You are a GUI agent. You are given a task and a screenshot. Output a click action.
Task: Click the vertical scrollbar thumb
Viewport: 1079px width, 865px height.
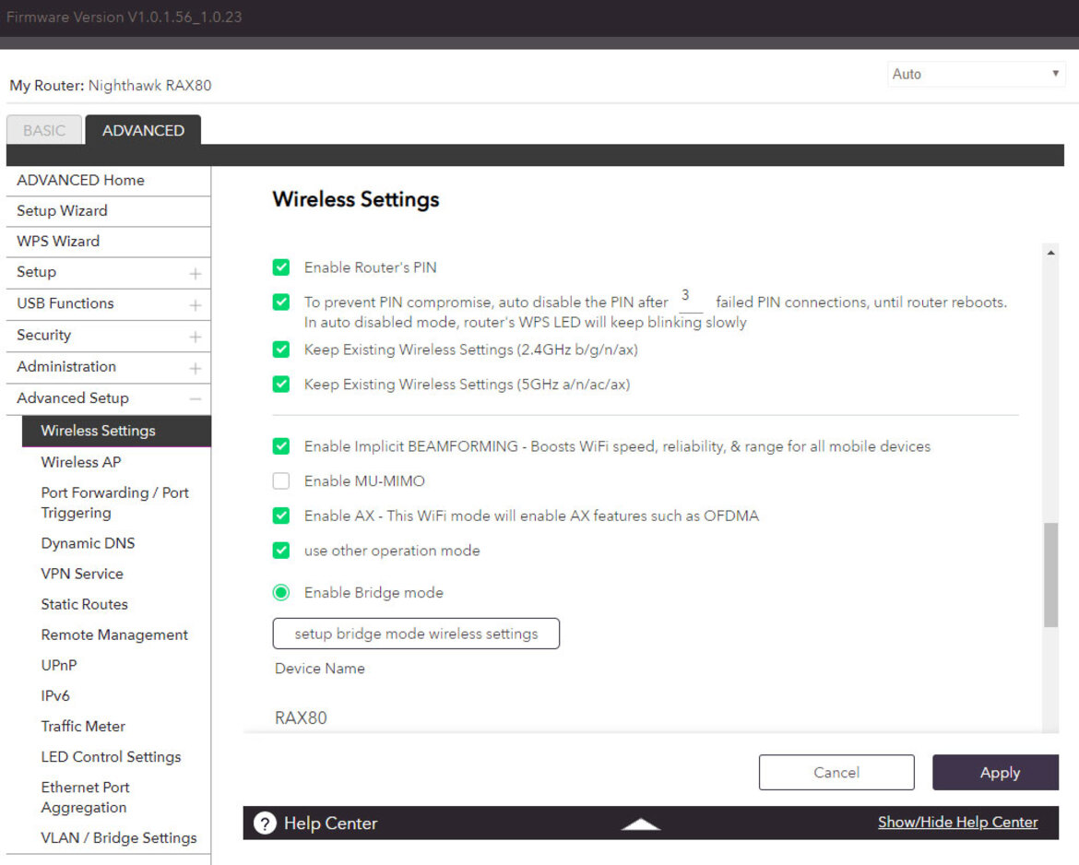1050,575
